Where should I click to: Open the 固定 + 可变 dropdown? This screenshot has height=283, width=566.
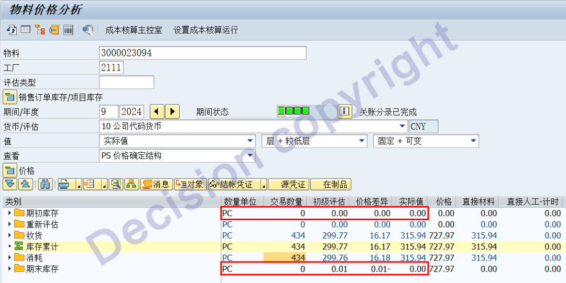click(473, 141)
